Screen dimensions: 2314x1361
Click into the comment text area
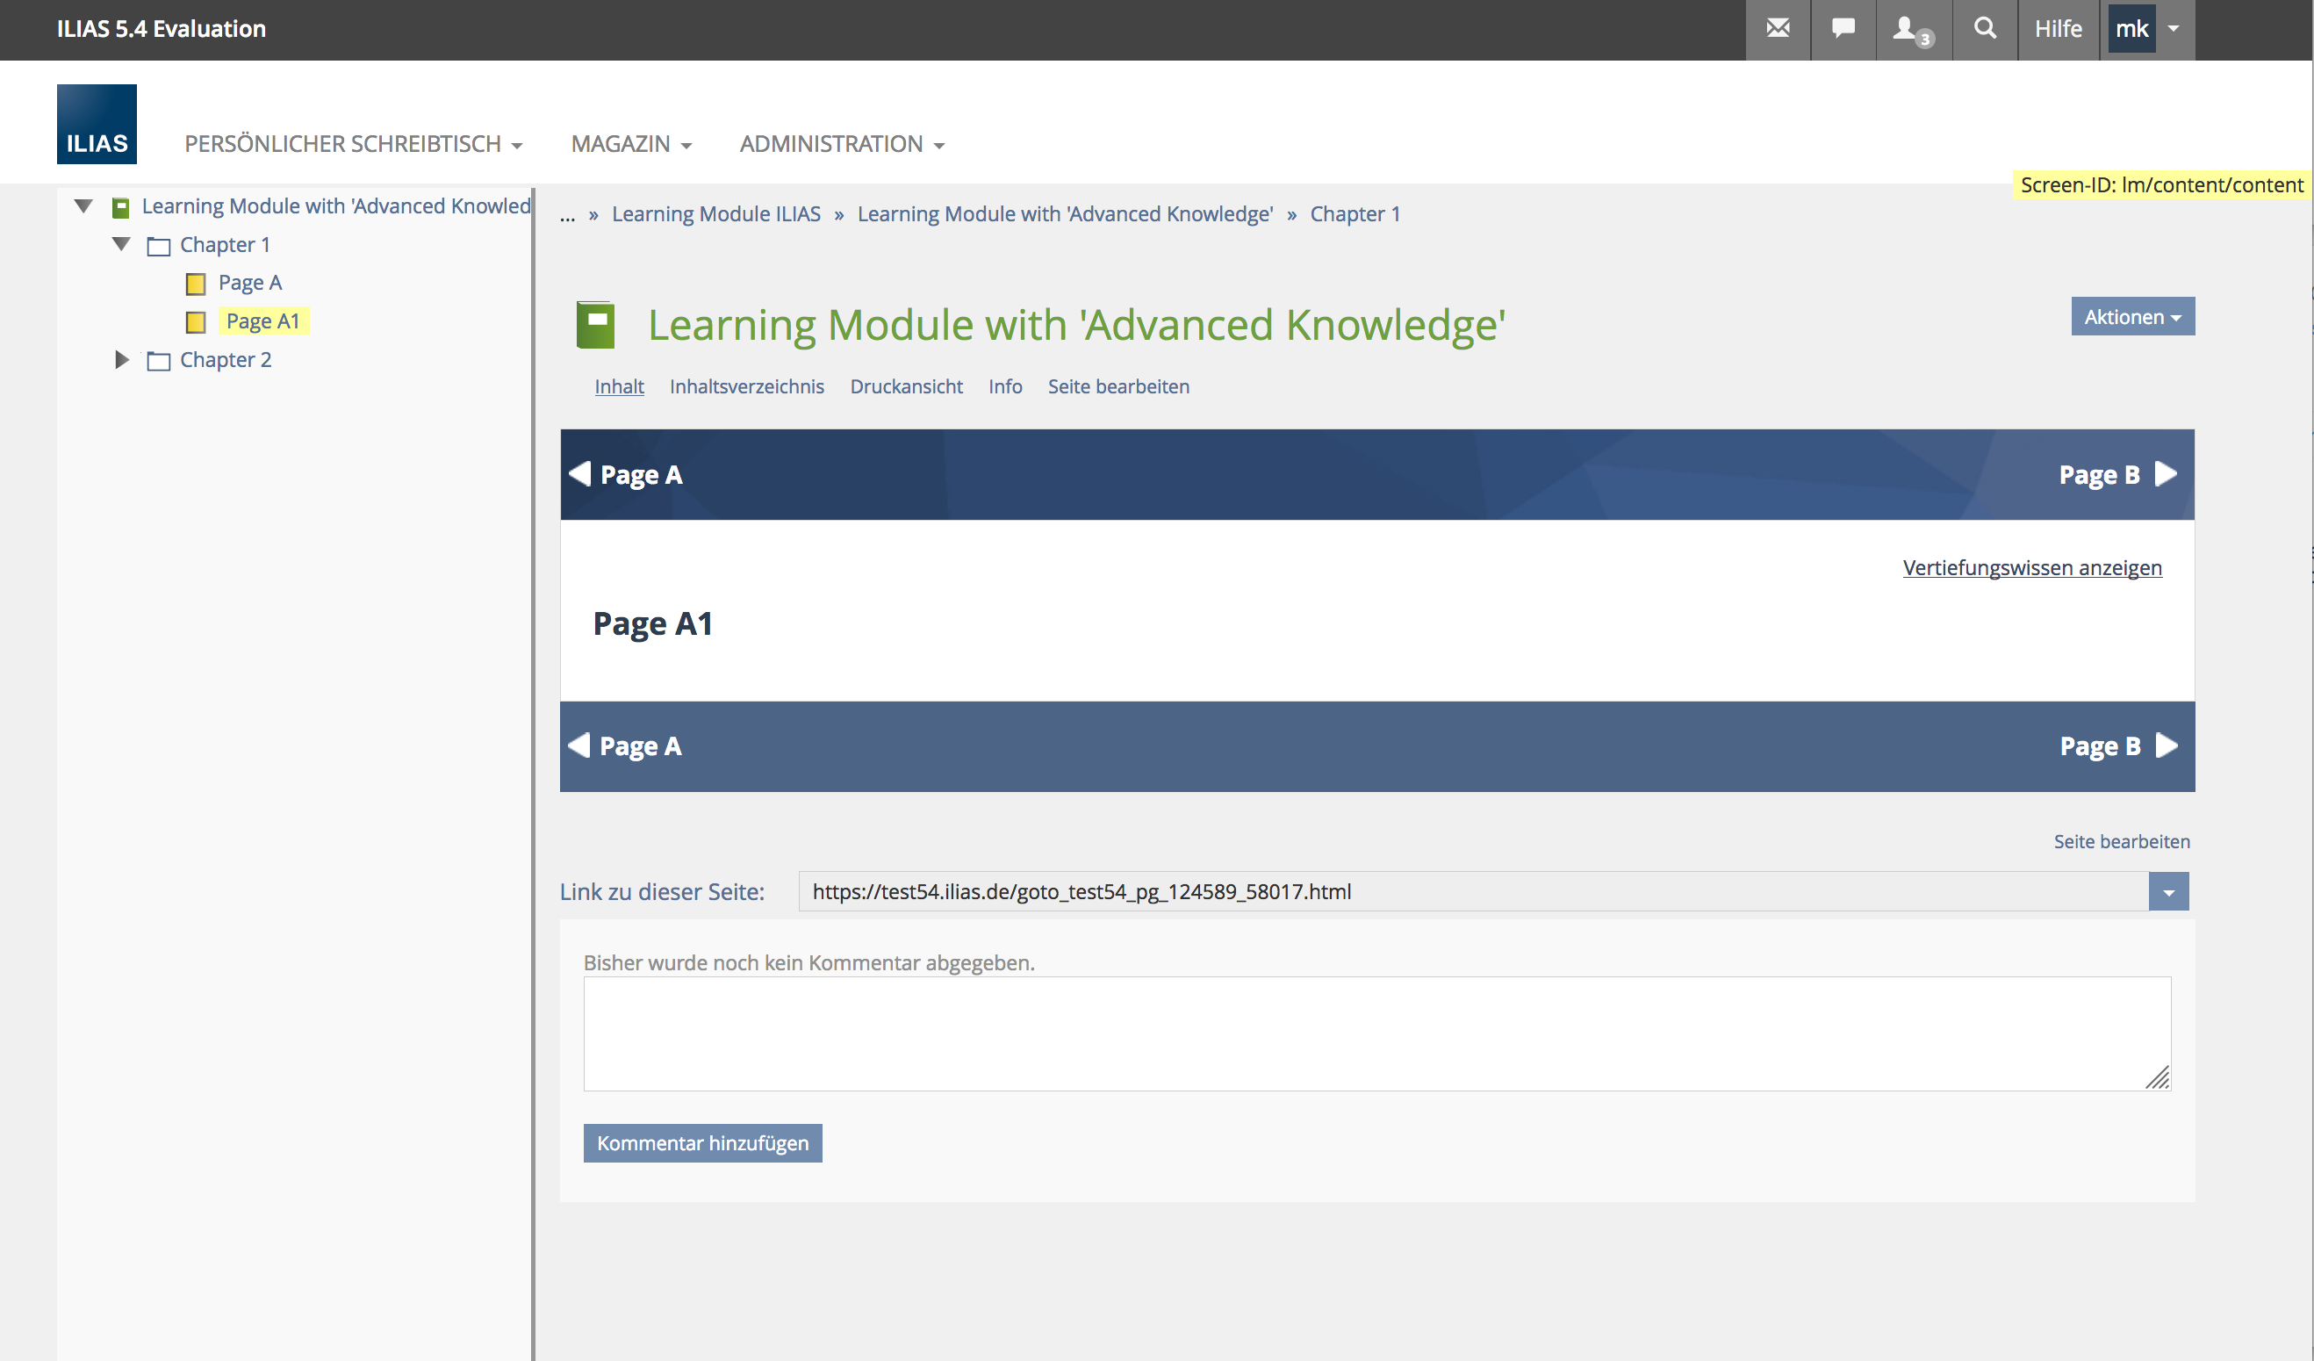(x=1376, y=1033)
